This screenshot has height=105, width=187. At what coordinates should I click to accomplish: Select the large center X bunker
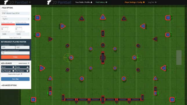[103, 58]
